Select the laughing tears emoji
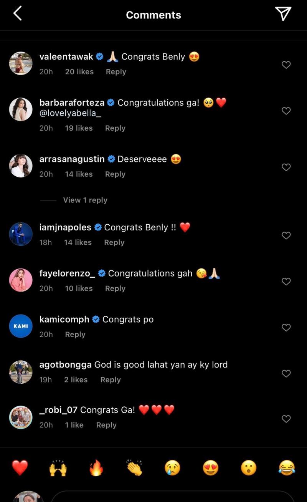307x502 pixels. coord(287,468)
